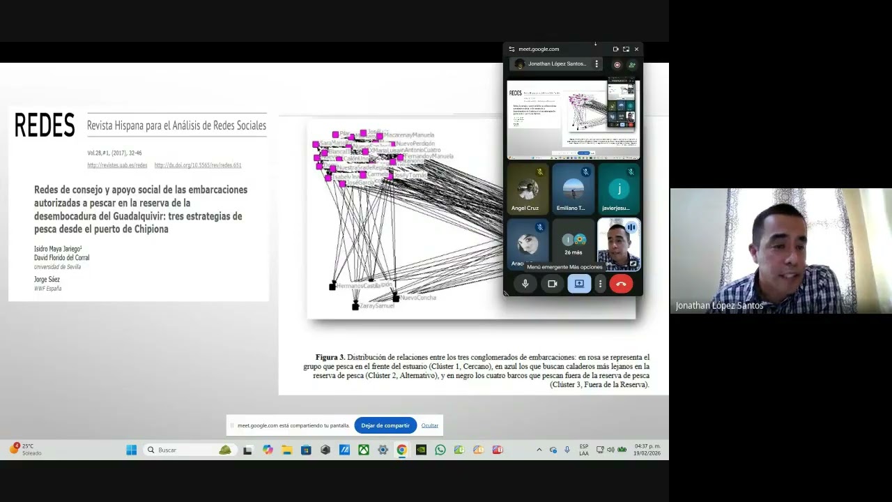Show hidden system tray icons
892x502 pixels.
click(539, 450)
